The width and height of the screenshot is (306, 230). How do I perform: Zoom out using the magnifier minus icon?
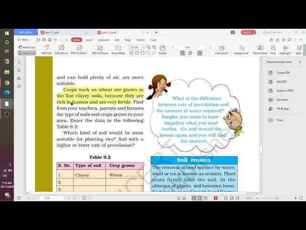tap(148, 47)
